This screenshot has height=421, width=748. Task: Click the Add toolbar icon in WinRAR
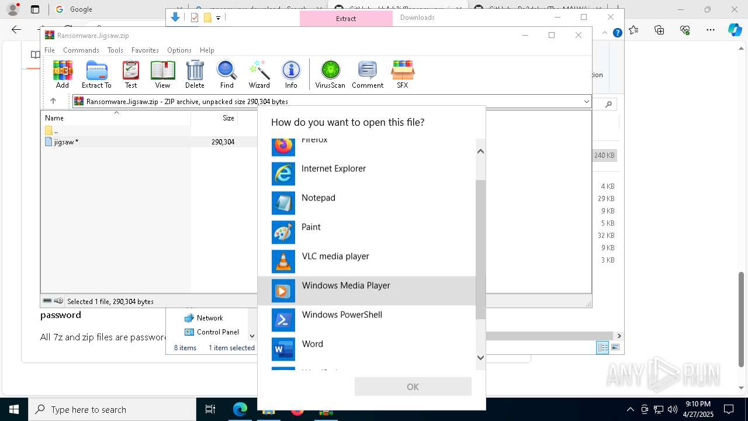(x=63, y=74)
